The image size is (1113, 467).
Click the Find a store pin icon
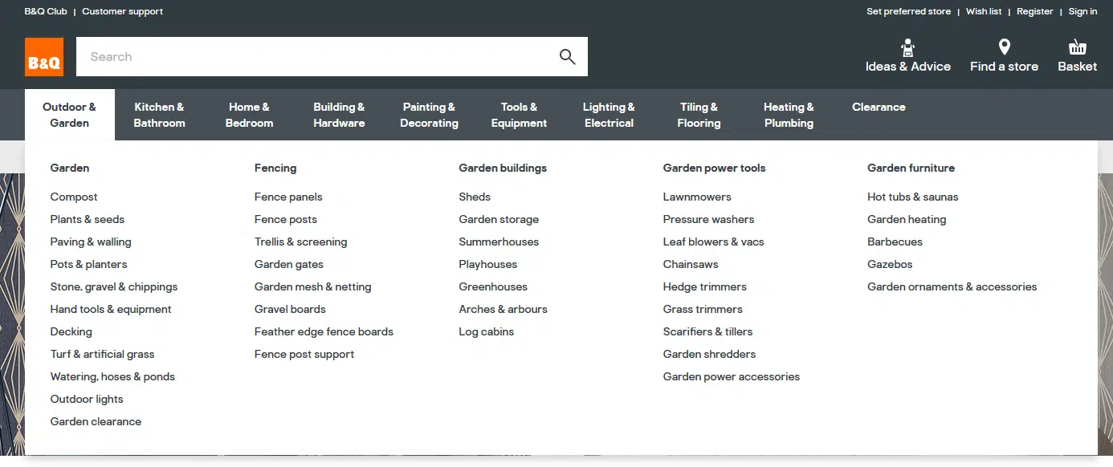1004,47
